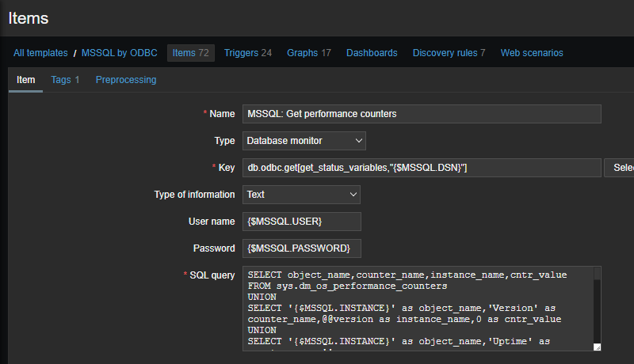Open the Type dropdown showing Database monitor
Screen dimensions: 634x364
304,141
